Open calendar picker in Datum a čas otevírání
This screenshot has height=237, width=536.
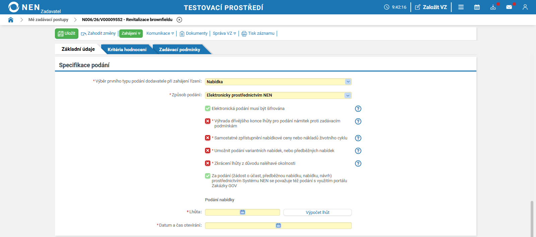pyautogui.click(x=278, y=226)
